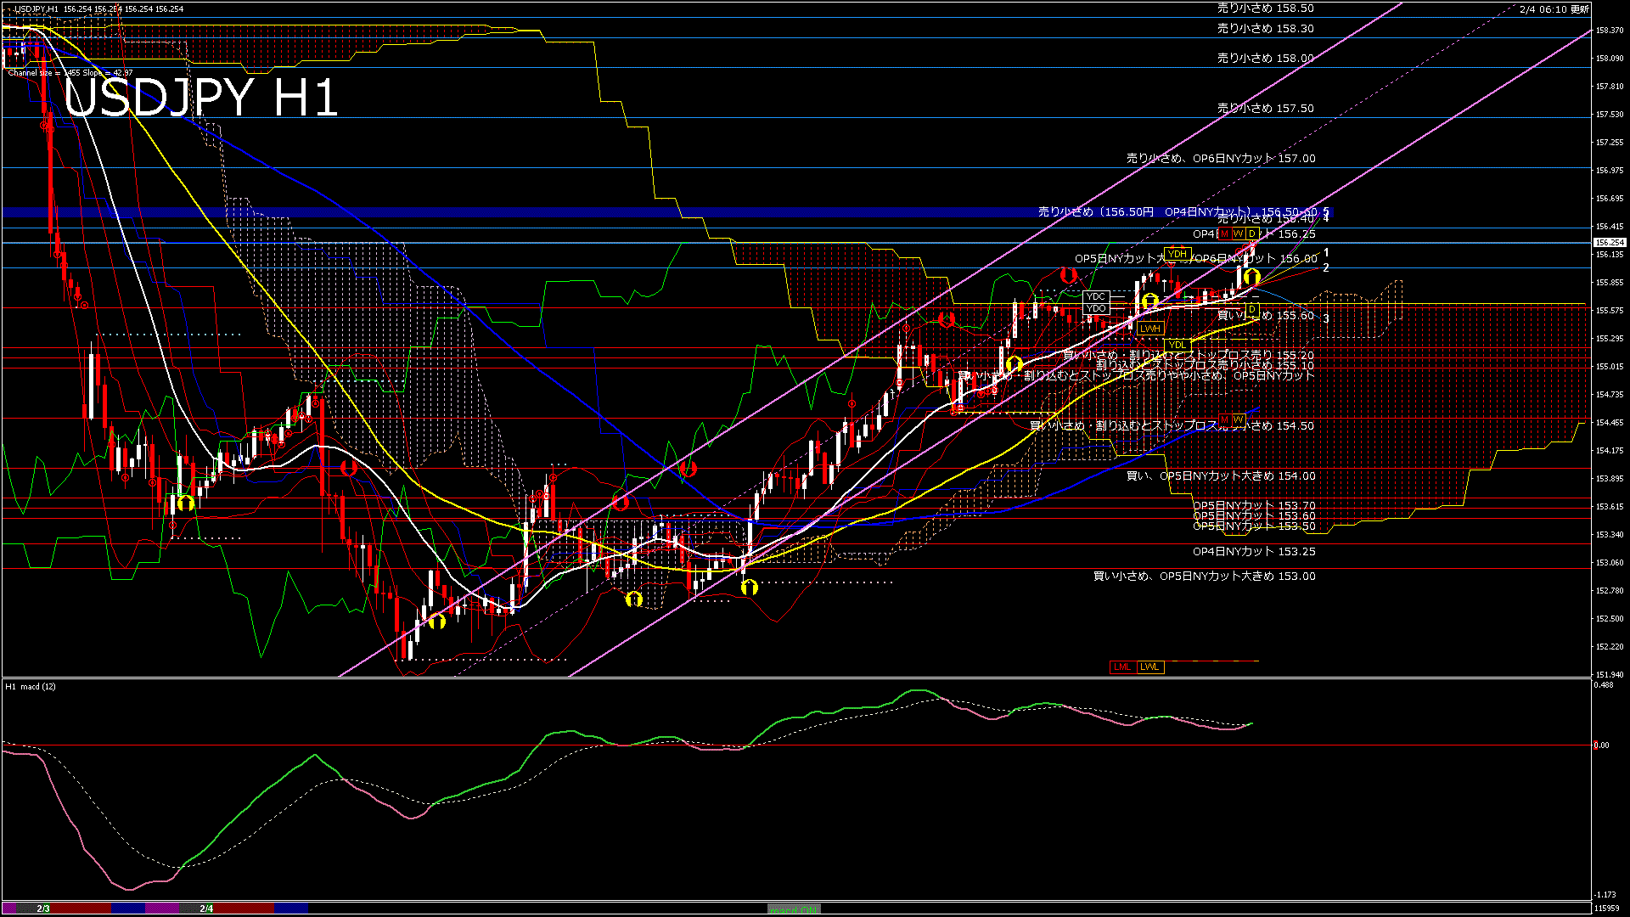Click the H1 macd (12) indicator label
This screenshot has height=917, width=1630.
coord(31,686)
